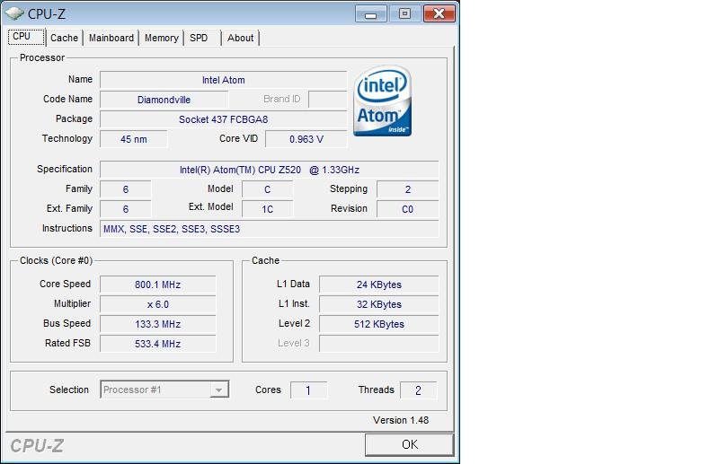
Task: Click the Cores count field
Action: [308, 390]
